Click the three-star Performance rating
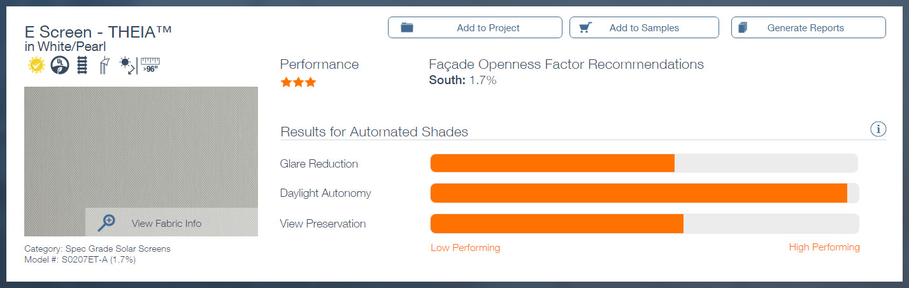This screenshot has height=288, width=909. pos(298,82)
